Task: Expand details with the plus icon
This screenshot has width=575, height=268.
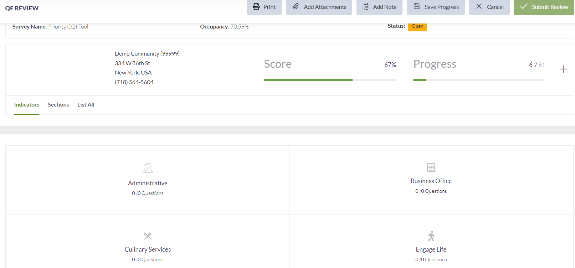Action: click(x=564, y=69)
